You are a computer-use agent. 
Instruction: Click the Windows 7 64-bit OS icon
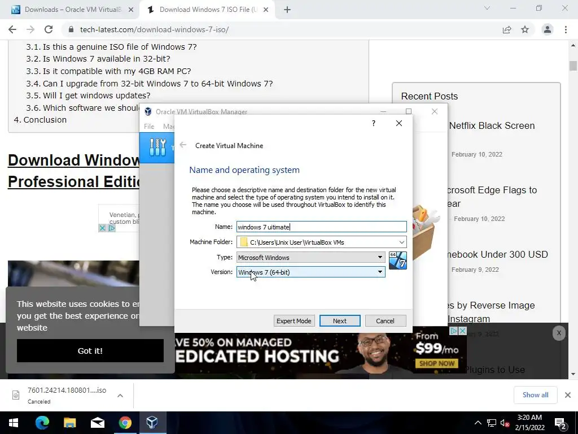398,261
